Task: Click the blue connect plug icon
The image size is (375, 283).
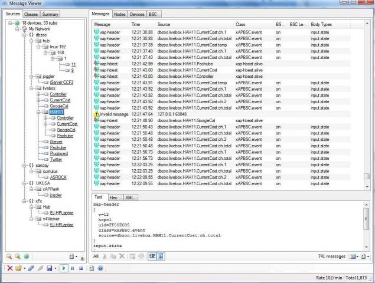Action: (31, 268)
